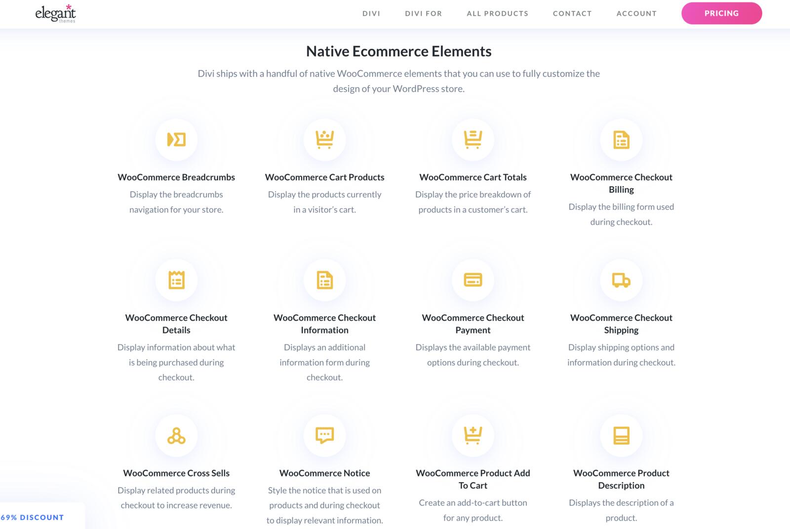
Task: Click the WooCommerce Cart Products cart icon
Action: tap(324, 139)
